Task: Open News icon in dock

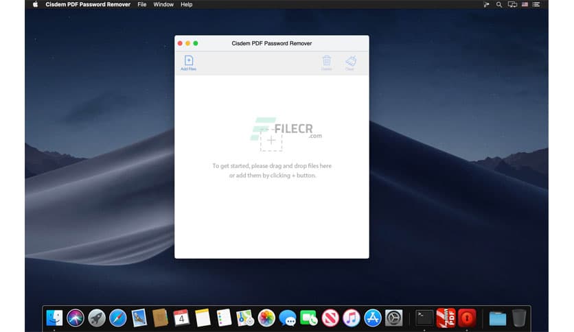Action: coord(330,318)
